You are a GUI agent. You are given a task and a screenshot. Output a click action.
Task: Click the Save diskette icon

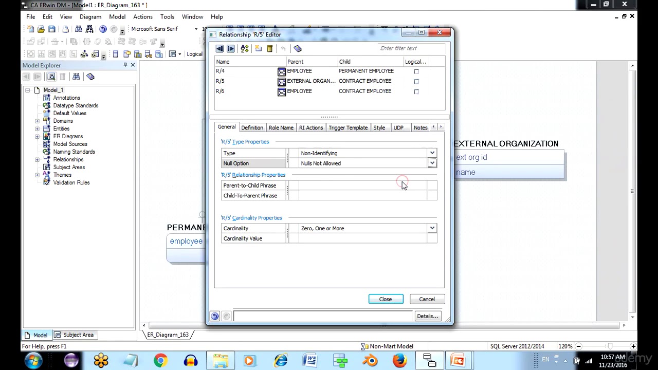point(52,29)
